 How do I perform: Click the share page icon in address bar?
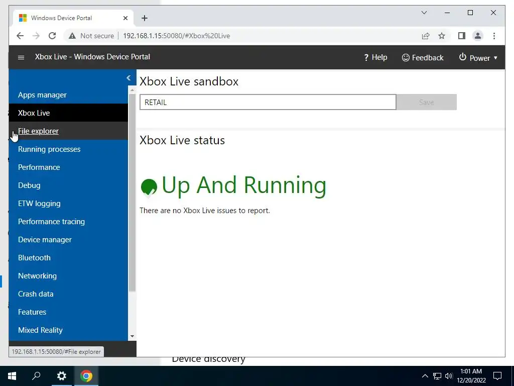coord(426,36)
